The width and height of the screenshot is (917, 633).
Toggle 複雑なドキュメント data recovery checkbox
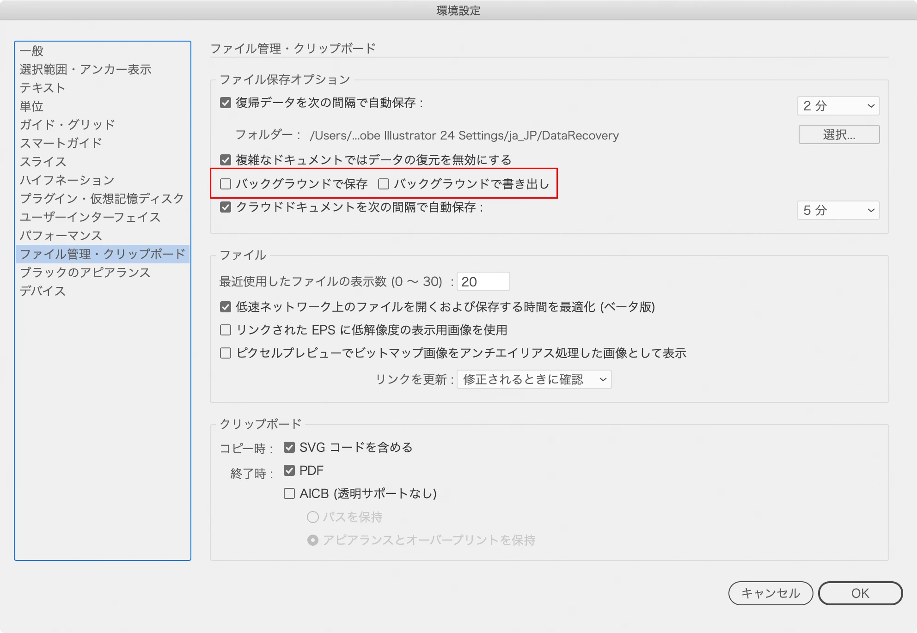tap(226, 160)
